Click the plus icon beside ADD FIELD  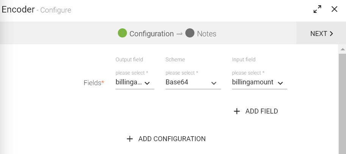(237, 111)
